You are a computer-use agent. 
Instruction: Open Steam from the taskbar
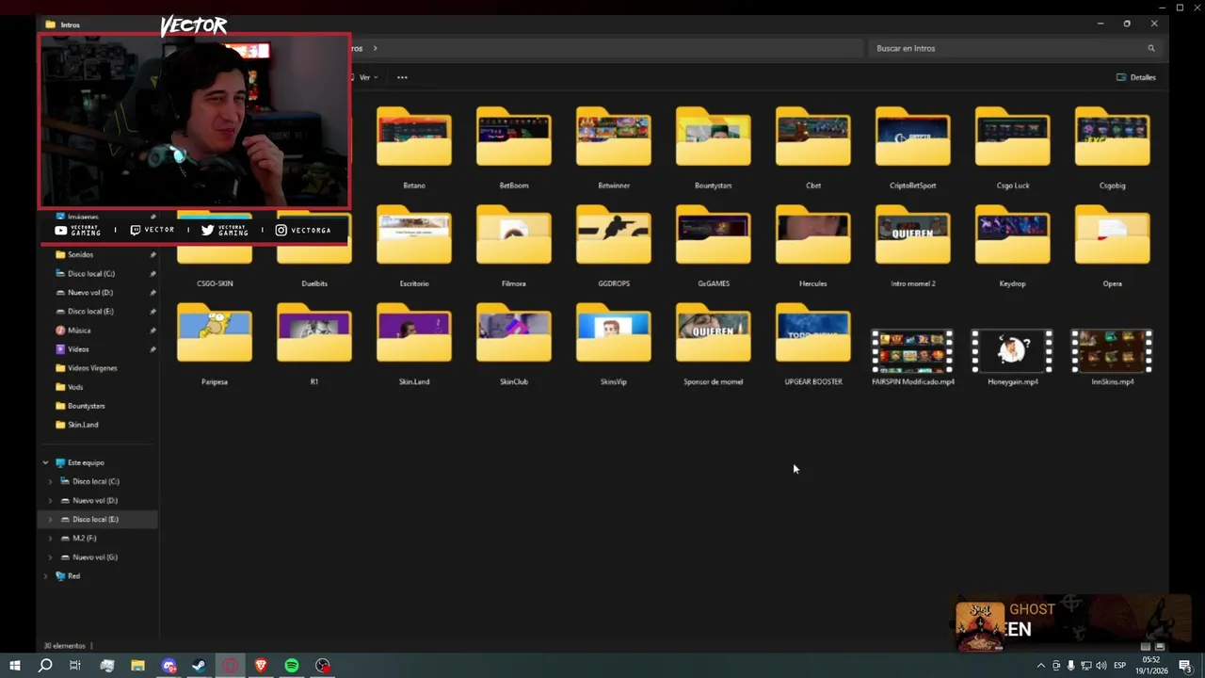199,666
